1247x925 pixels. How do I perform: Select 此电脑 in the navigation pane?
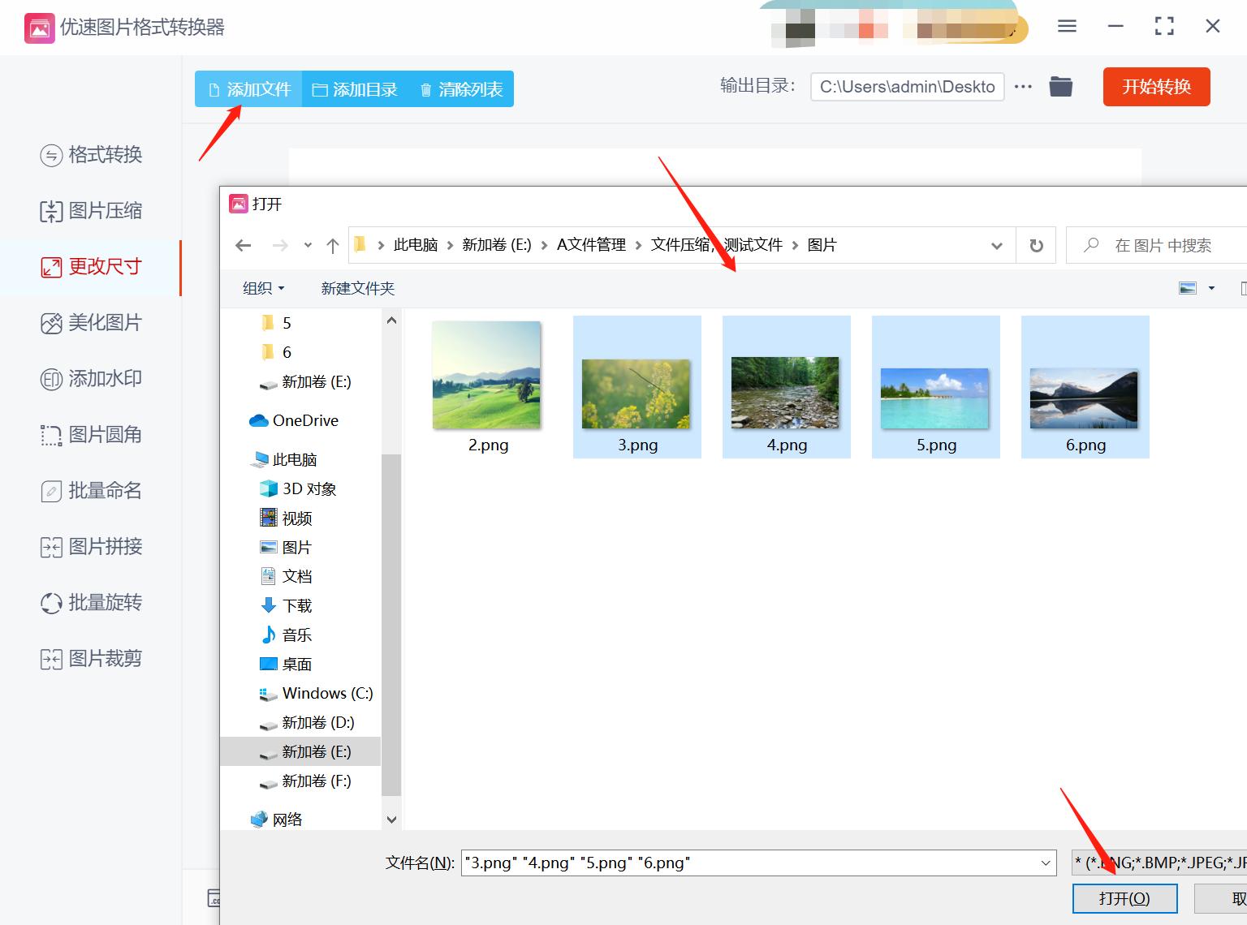(292, 458)
